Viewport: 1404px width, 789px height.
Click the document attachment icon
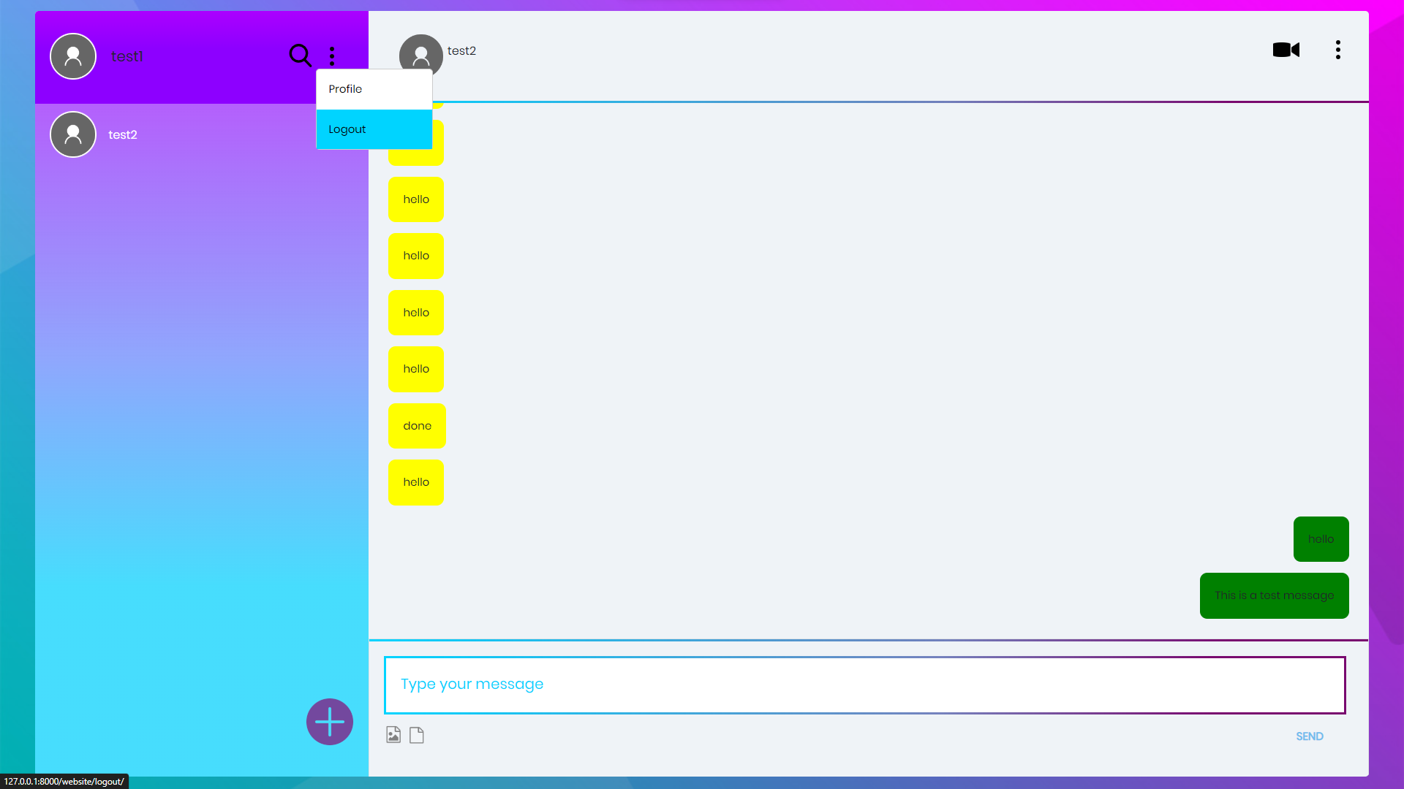pyautogui.click(x=417, y=735)
